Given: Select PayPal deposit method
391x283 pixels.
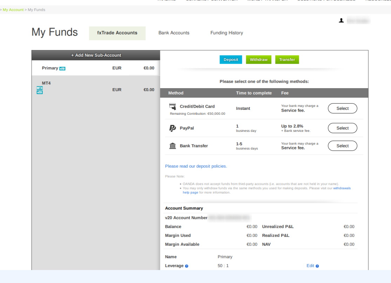Looking at the screenshot, I should coord(342,128).
